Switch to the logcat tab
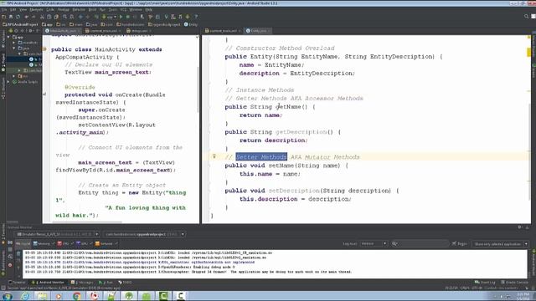Screen dimensions: 536x301 point(23,243)
